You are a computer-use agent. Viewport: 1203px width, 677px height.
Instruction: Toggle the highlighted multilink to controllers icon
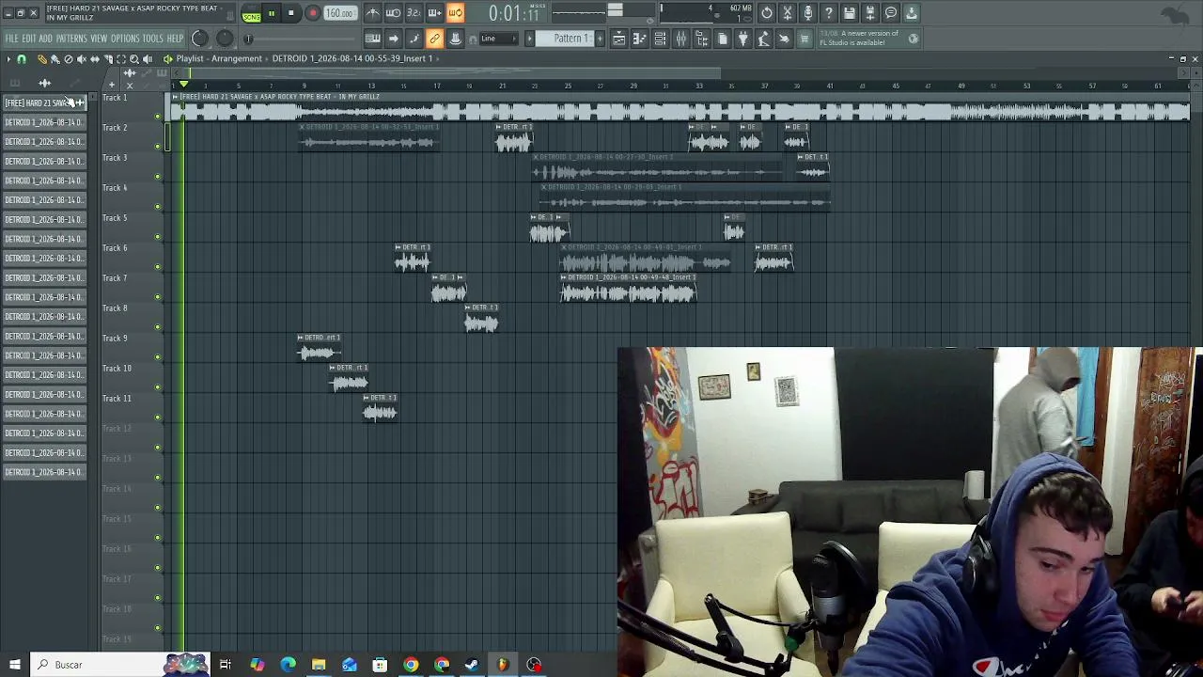(x=435, y=39)
